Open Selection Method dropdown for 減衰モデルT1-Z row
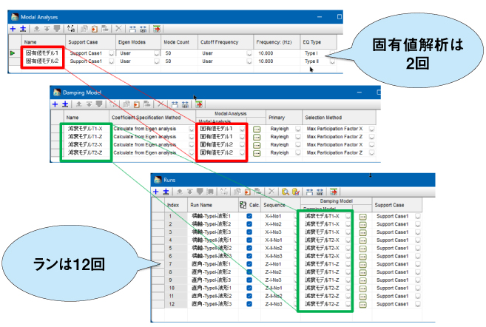This screenshot has height=327, width=486. pyautogui.click(x=371, y=137)
